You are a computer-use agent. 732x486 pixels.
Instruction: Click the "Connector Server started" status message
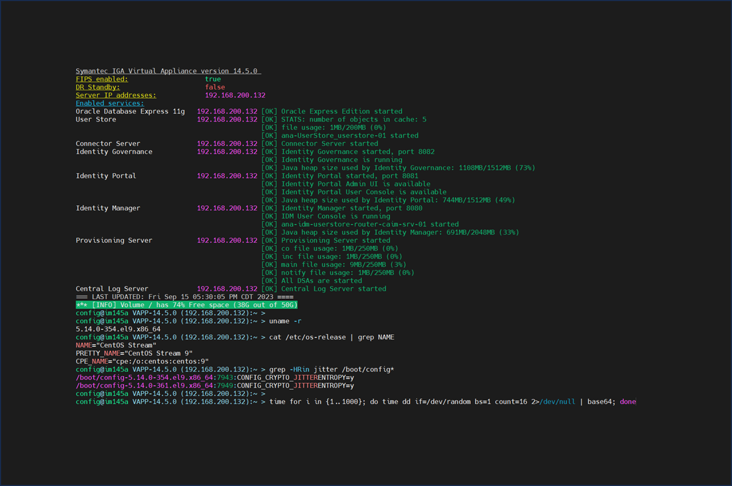(329, 144)
